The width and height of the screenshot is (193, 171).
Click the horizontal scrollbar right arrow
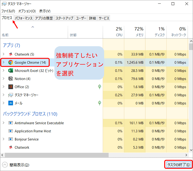(x=186, y=155)
